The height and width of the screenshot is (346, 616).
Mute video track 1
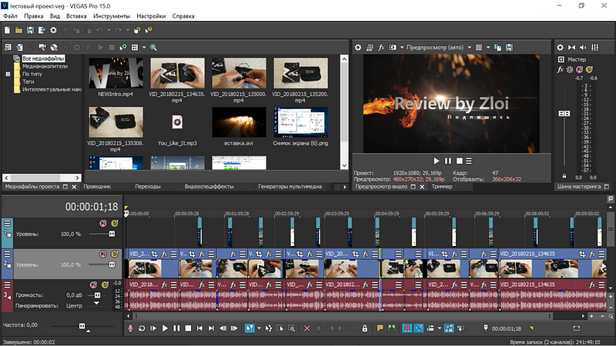click(103, 223)
